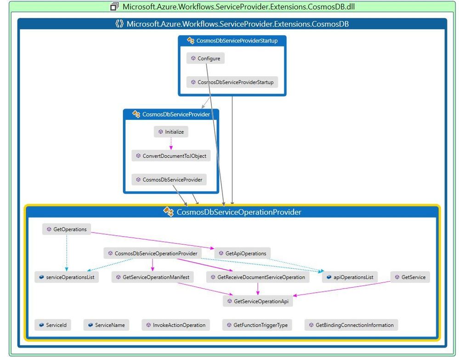Click the field icon beside ServiceId
The height and width of the screenshot is (357, 459).
click(x=41, y=325)
